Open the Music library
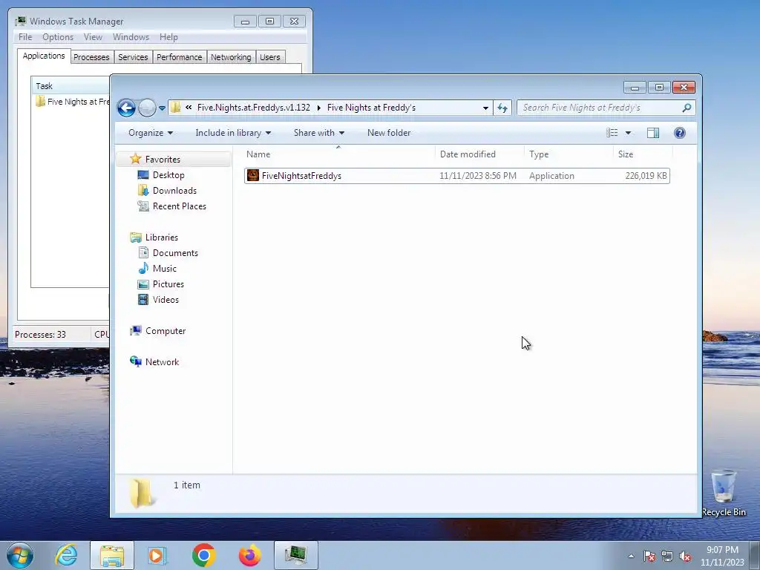The image size is (760, 570). tap(164, 269)
